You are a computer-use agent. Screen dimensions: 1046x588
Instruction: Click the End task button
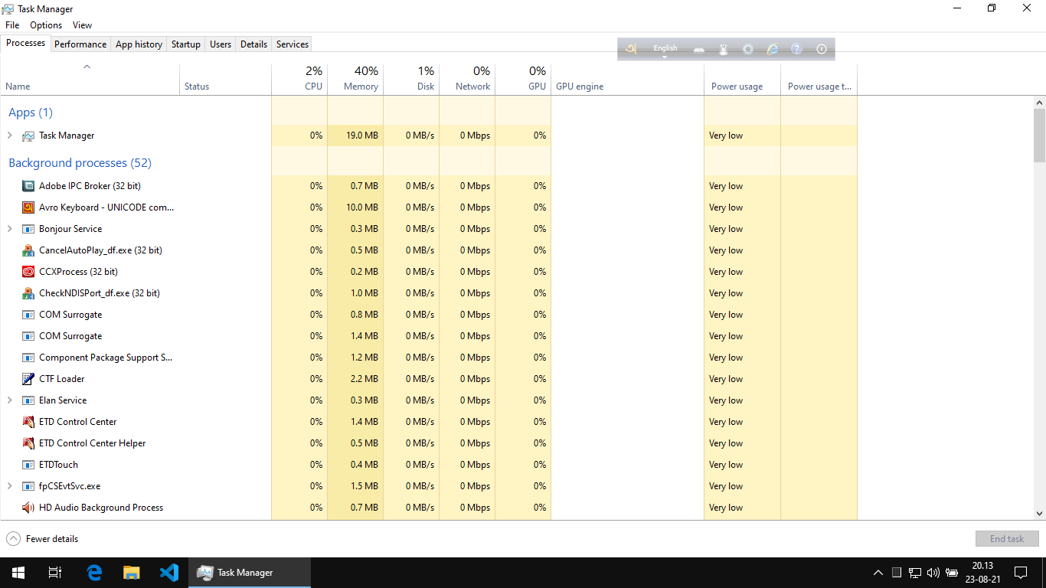tap(1006, 539)
